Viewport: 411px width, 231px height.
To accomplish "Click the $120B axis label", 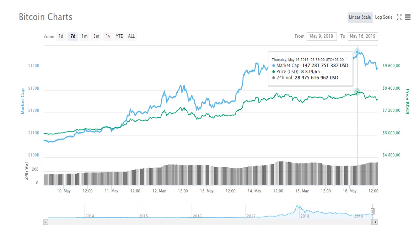I will pyautogui.click(x=34, y=110).
